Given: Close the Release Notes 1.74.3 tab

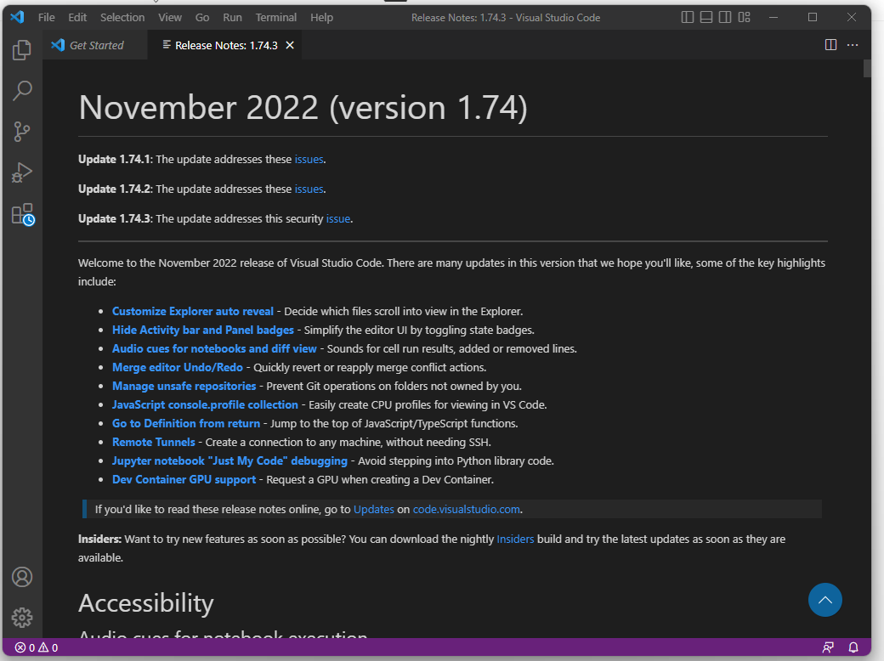Looking at the screenshot, I should point(290,45).
